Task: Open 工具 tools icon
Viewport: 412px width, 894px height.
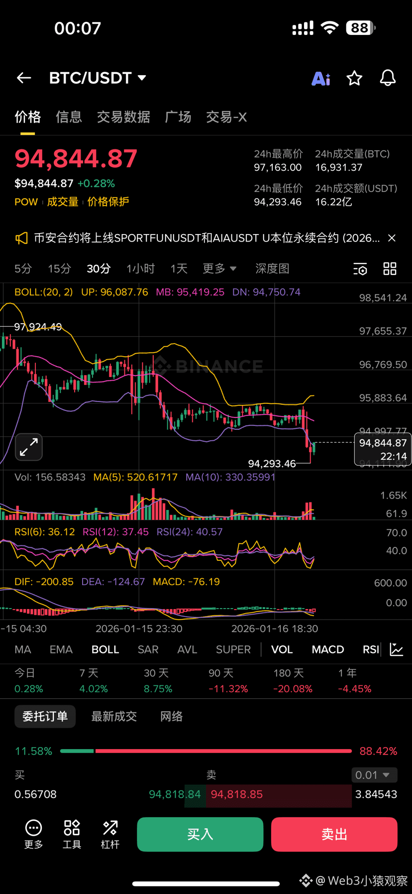Action: [x=72, y=834]
